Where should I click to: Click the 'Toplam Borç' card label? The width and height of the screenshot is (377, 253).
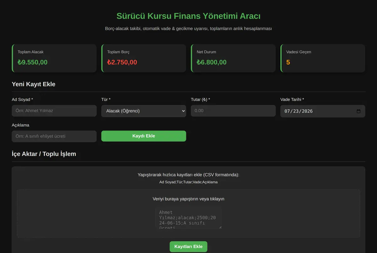click(118, 52)
